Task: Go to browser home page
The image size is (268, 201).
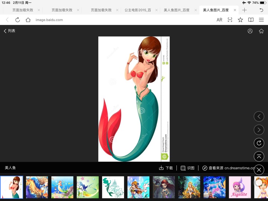Action: click(28, 20)
